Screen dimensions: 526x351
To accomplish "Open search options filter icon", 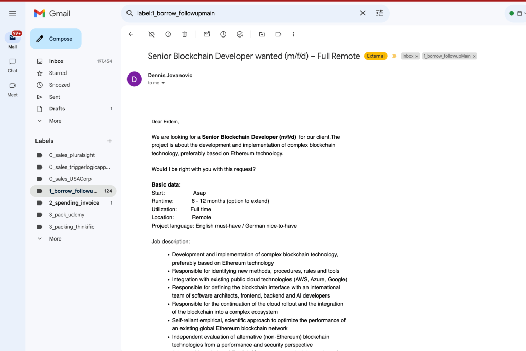I will (x=379, y=13).
